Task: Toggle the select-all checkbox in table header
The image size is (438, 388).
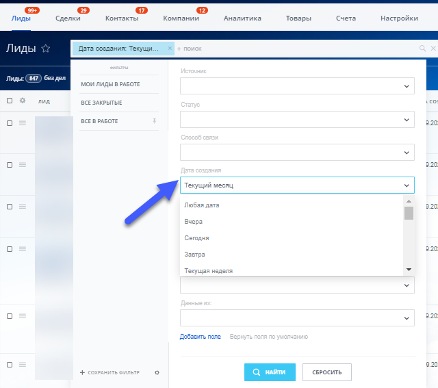Action: 10,101
